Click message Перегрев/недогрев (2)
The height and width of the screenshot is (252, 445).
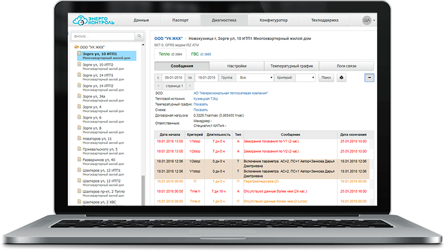tap(261, 181)
